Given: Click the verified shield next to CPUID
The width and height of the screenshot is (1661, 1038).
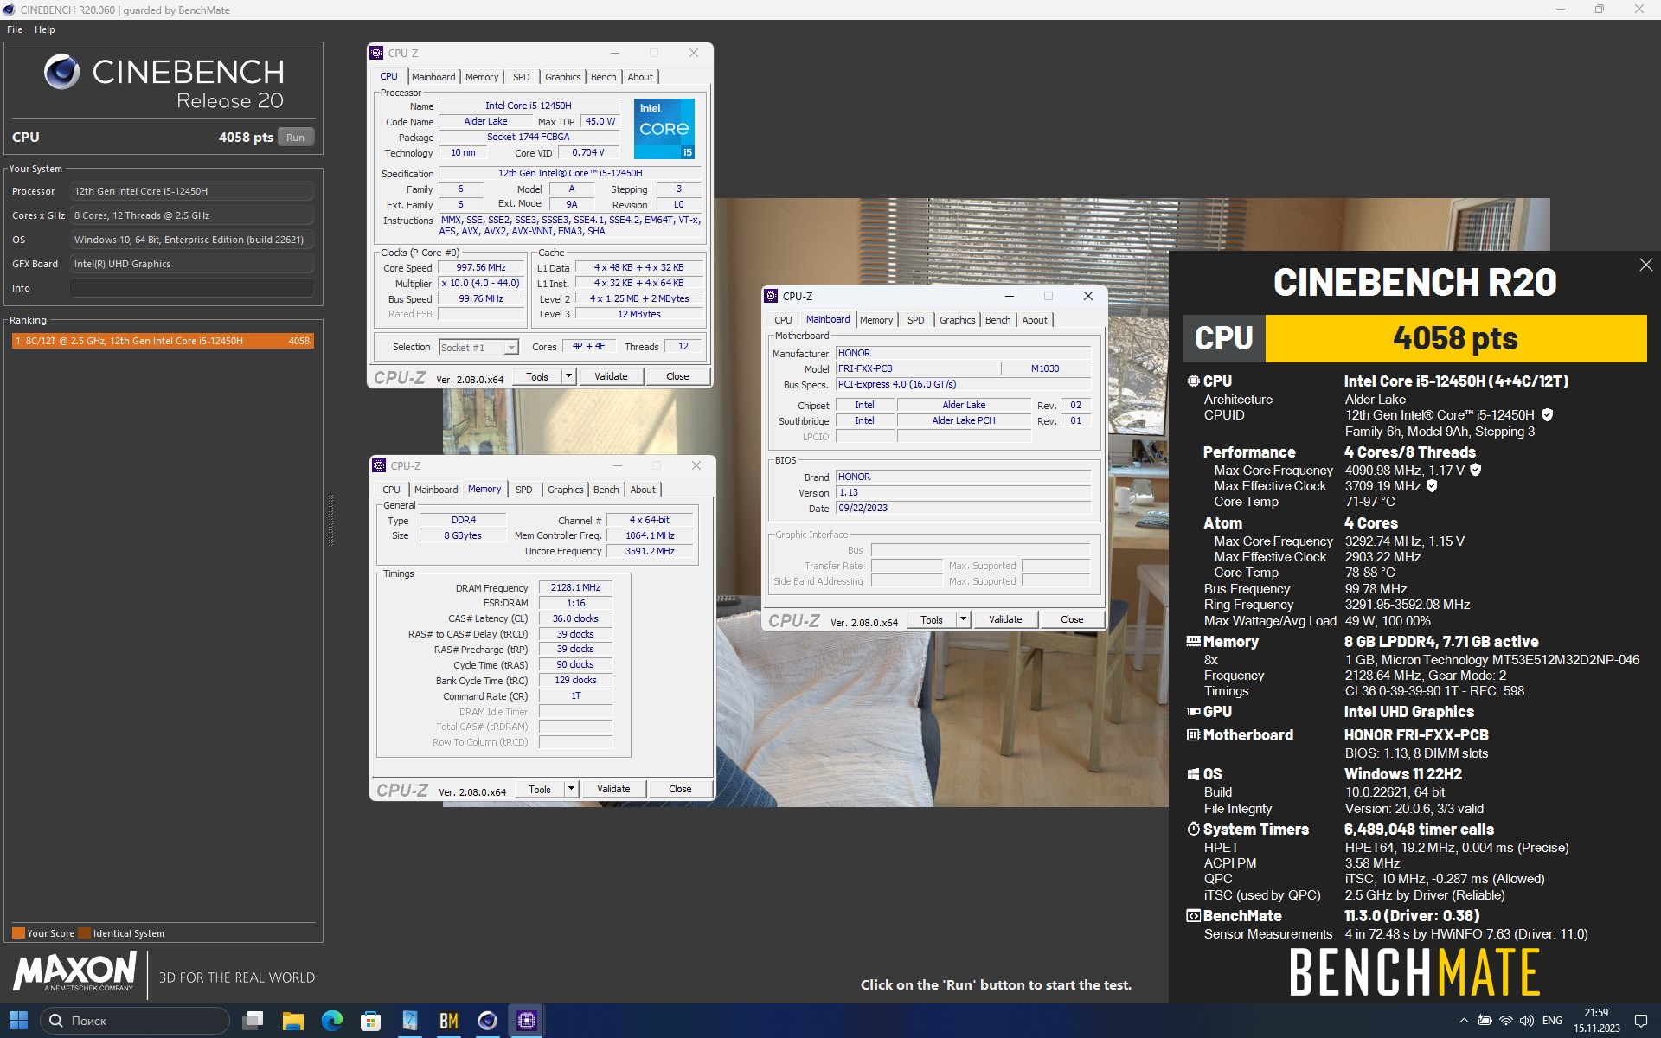Looking at the screenshot, I should 1547,415.
